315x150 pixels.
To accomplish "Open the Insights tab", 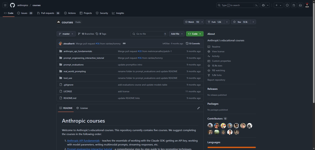I will click(118, 13).
